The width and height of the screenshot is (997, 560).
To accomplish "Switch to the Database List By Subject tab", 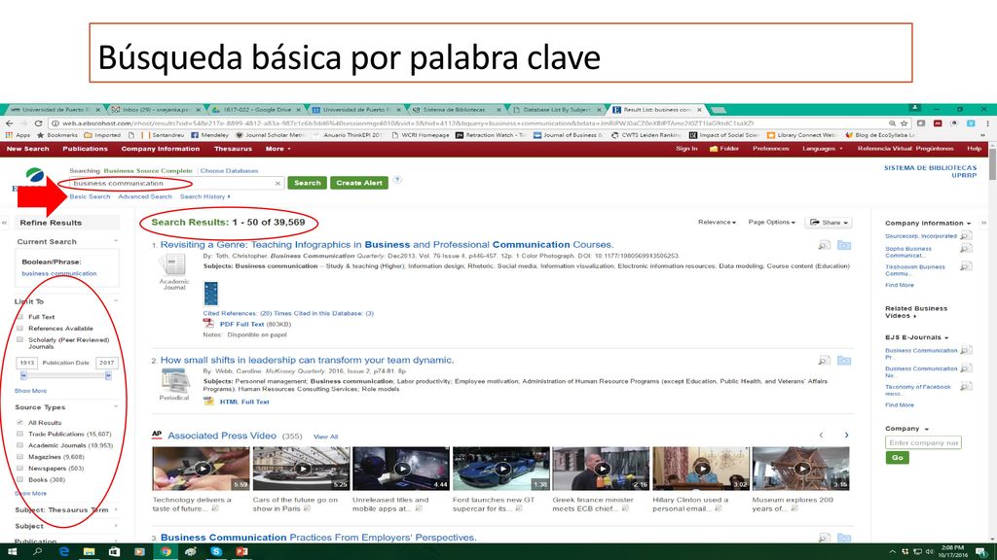I will (x=557, y=110).
